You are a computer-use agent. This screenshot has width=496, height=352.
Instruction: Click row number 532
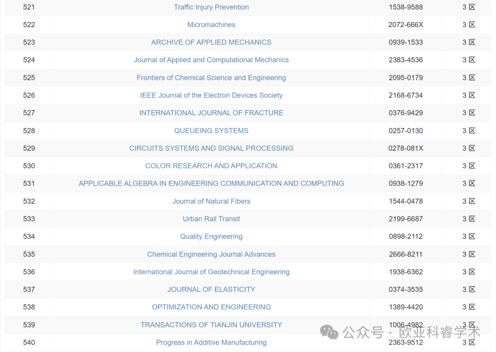click(x=29, y=201)
